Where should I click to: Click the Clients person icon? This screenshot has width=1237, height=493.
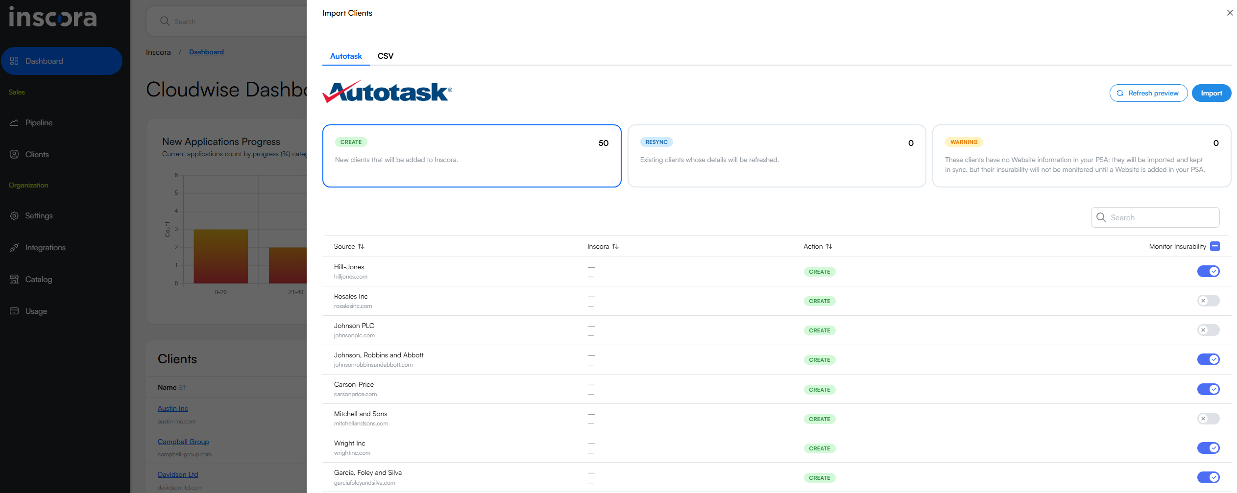(14, 154)
